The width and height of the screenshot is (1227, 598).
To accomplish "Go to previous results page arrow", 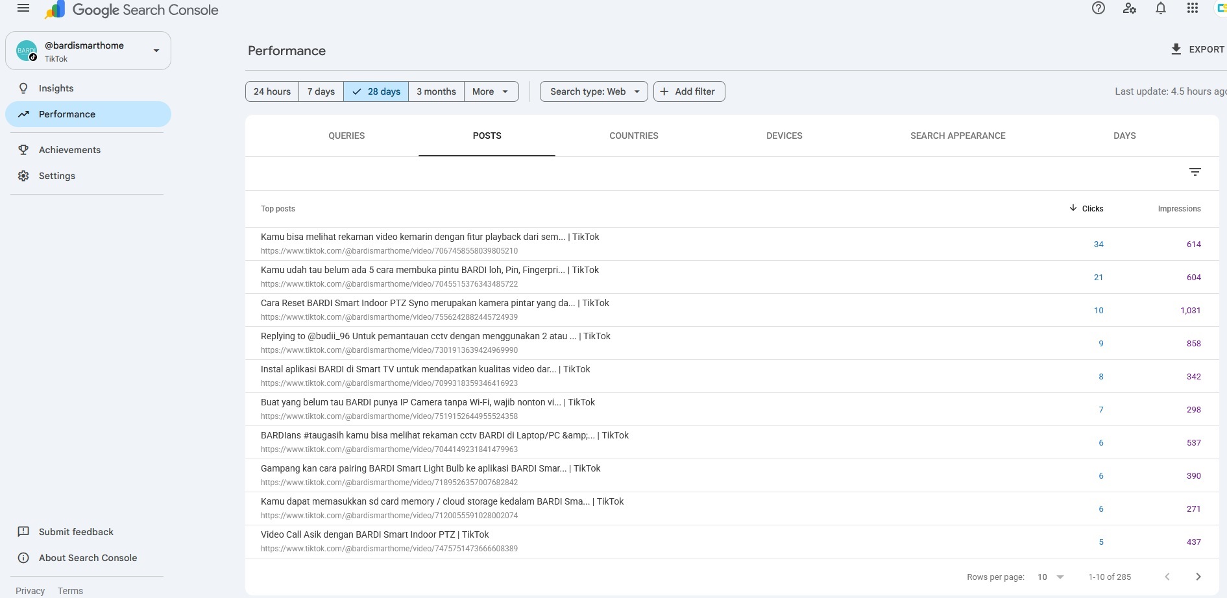I will 1167,577.
